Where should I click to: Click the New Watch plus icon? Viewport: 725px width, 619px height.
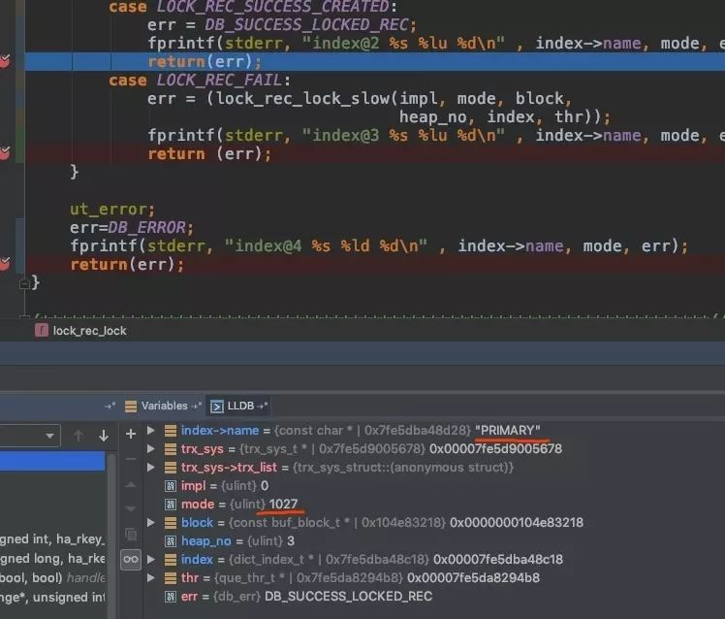[131, 433]
